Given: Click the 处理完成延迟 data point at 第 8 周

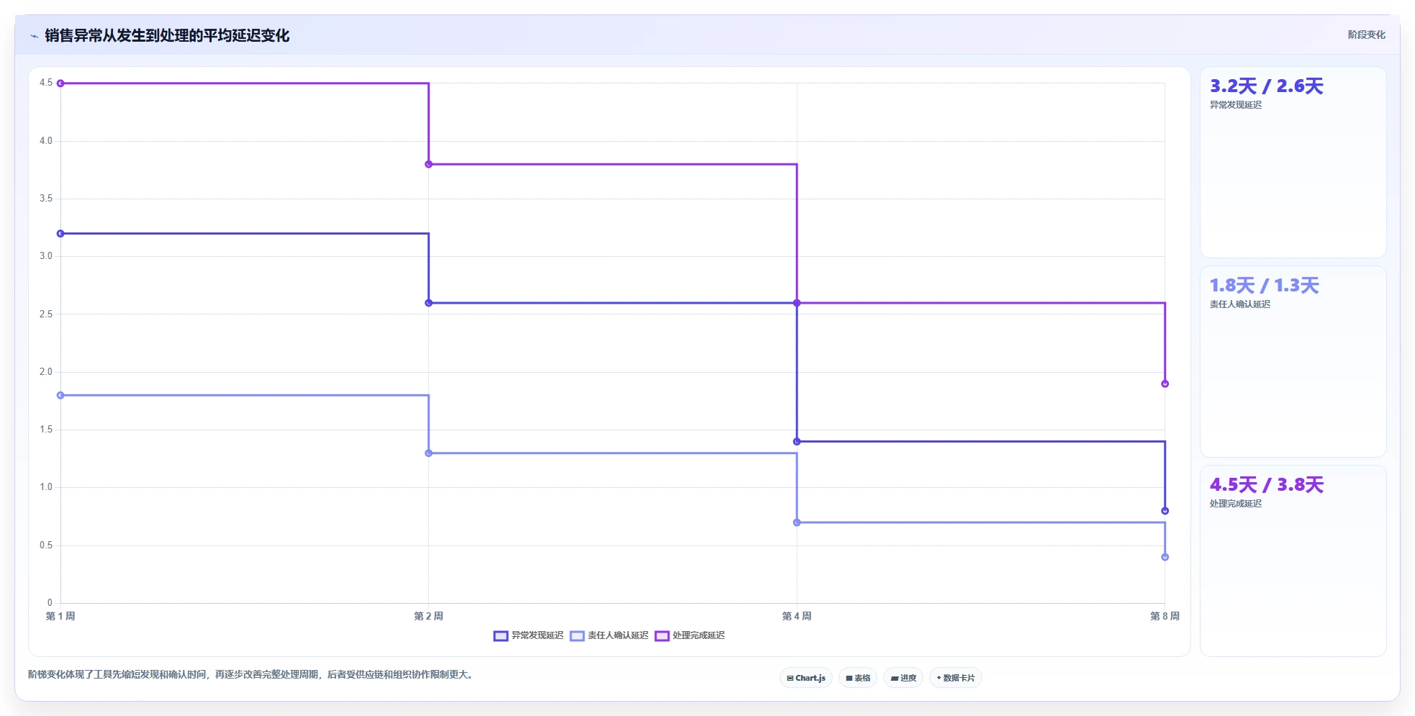Looking at the screenshot, I should tap(1165, 384).
